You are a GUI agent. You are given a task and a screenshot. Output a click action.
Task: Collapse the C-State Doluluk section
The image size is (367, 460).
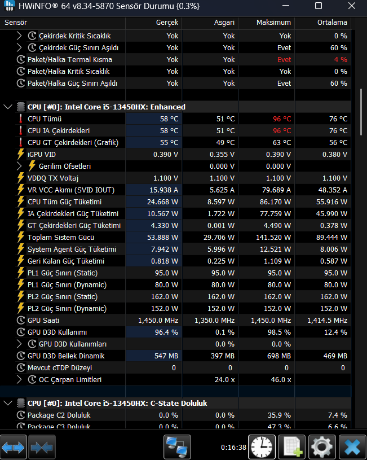pyautogui.click(x=8, y=403)
